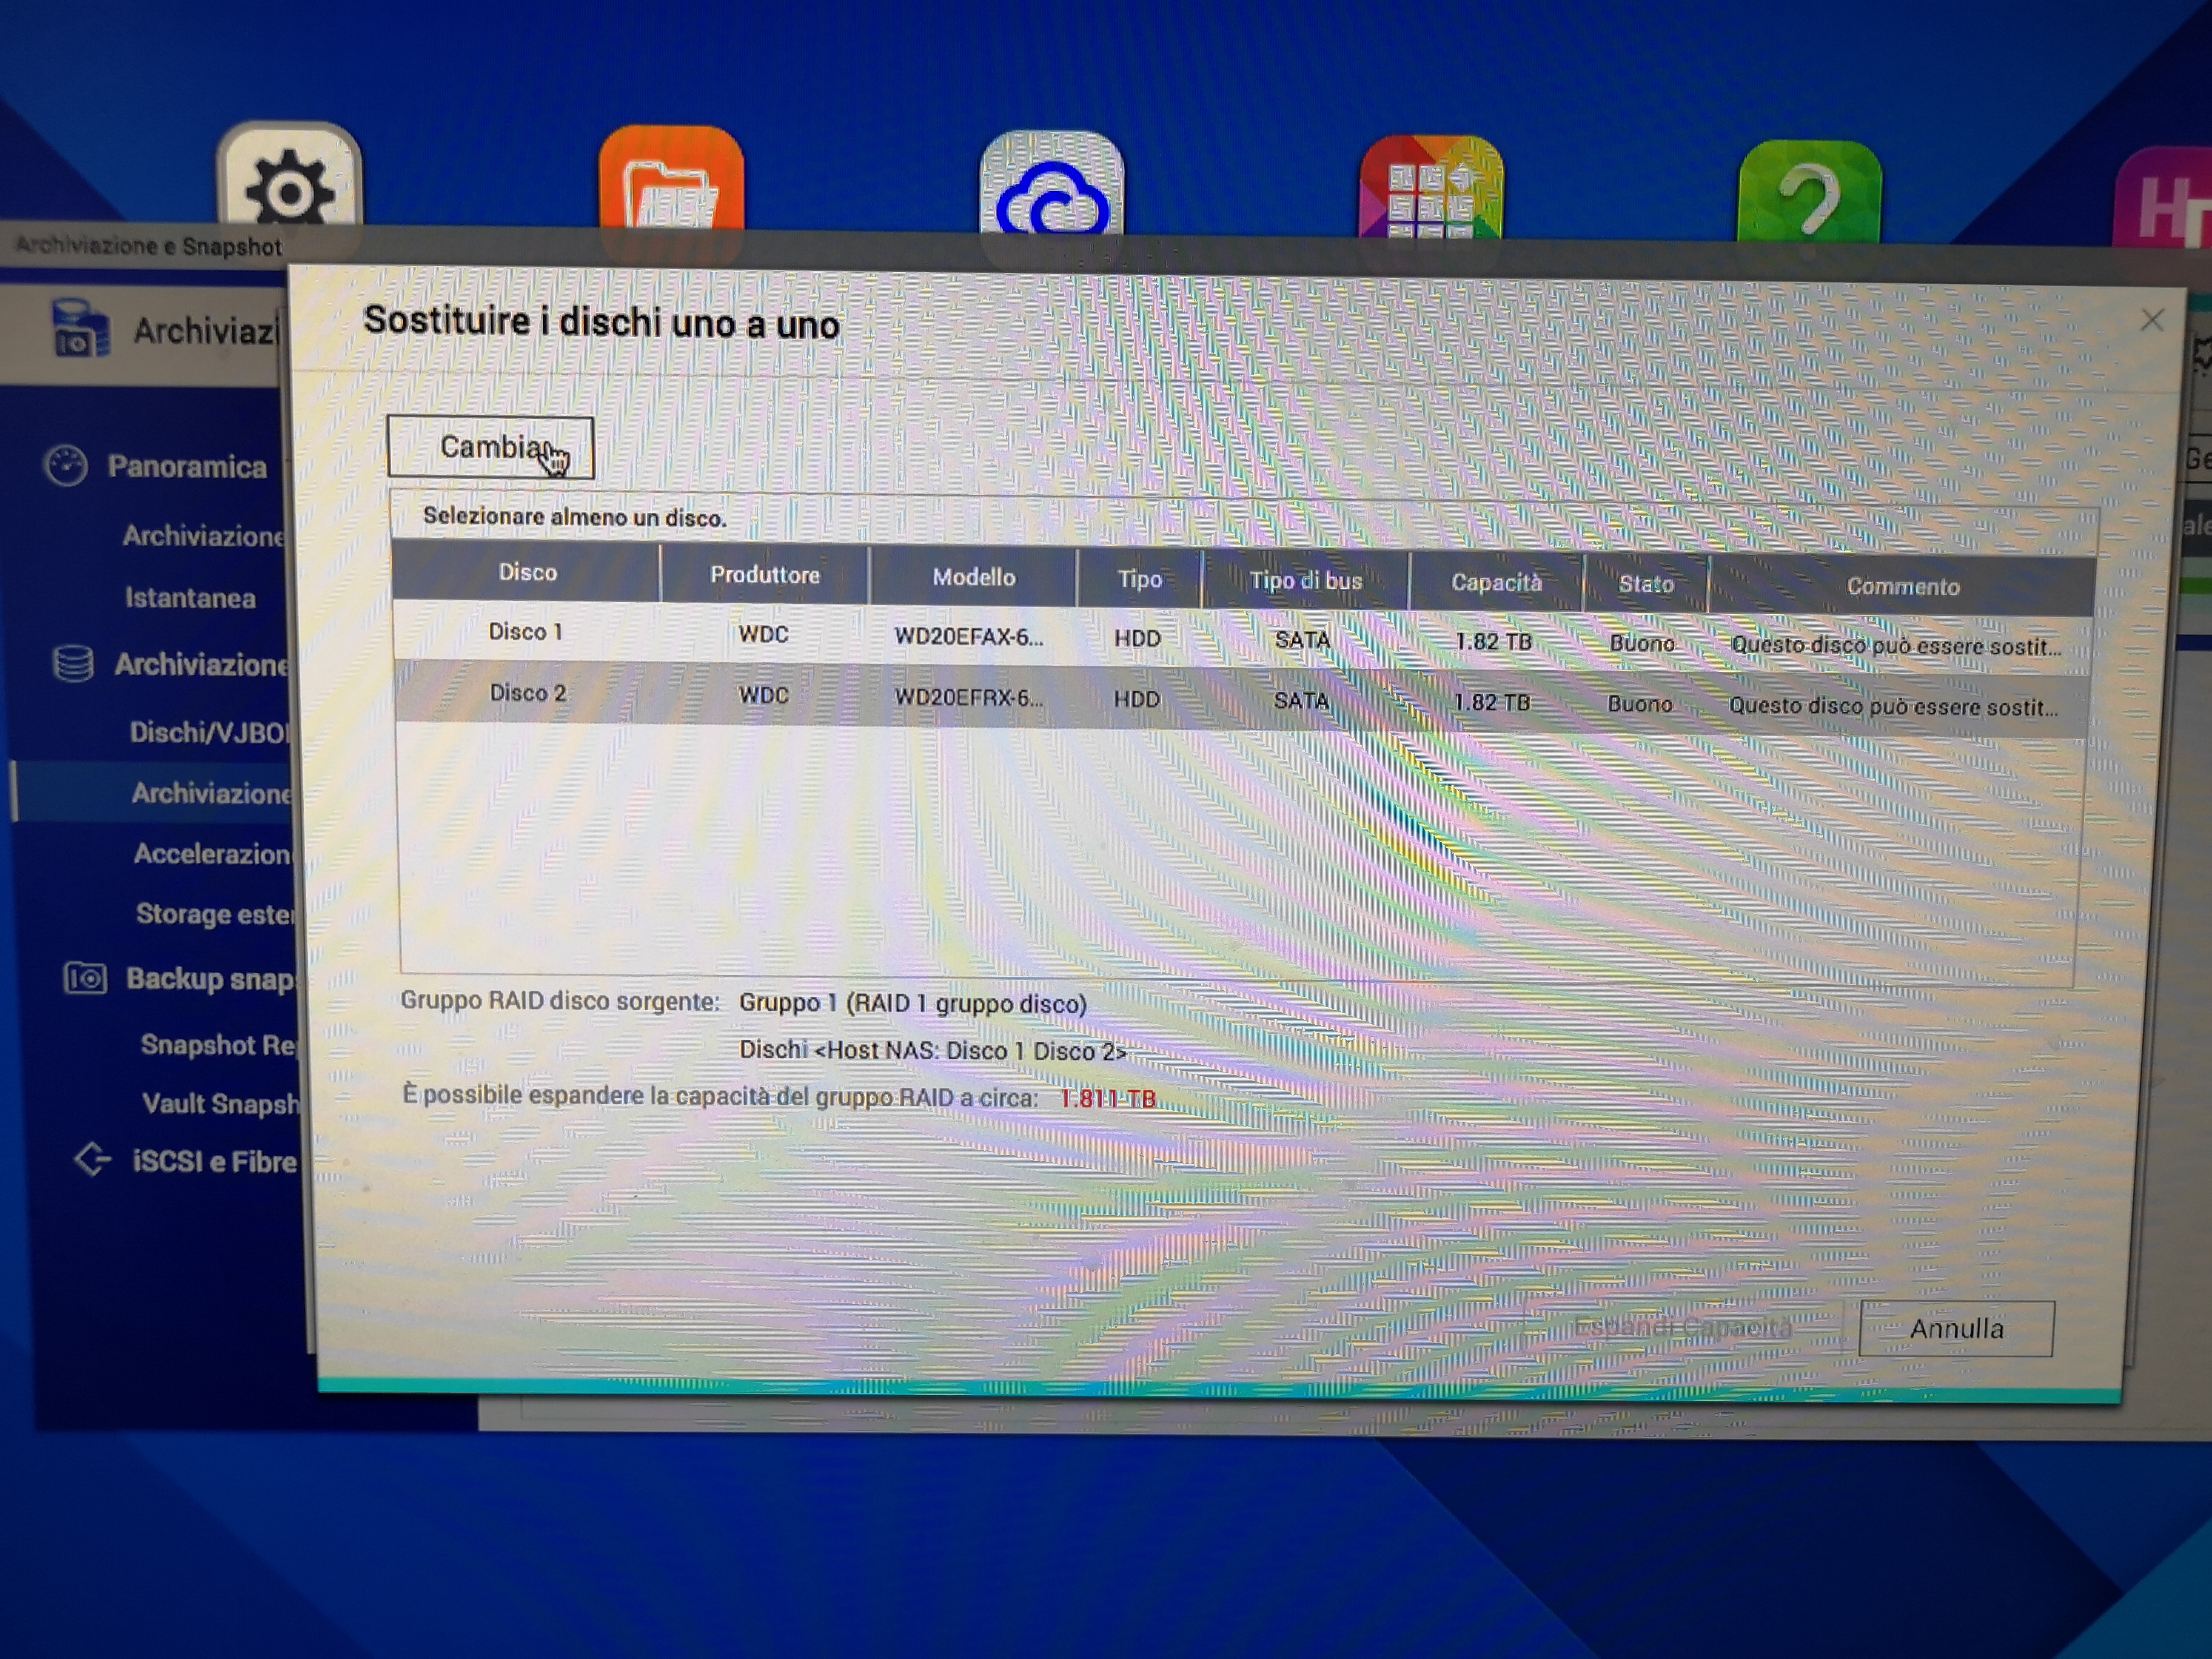Open Istantanea in the sidebar

[x=190, y=598]
